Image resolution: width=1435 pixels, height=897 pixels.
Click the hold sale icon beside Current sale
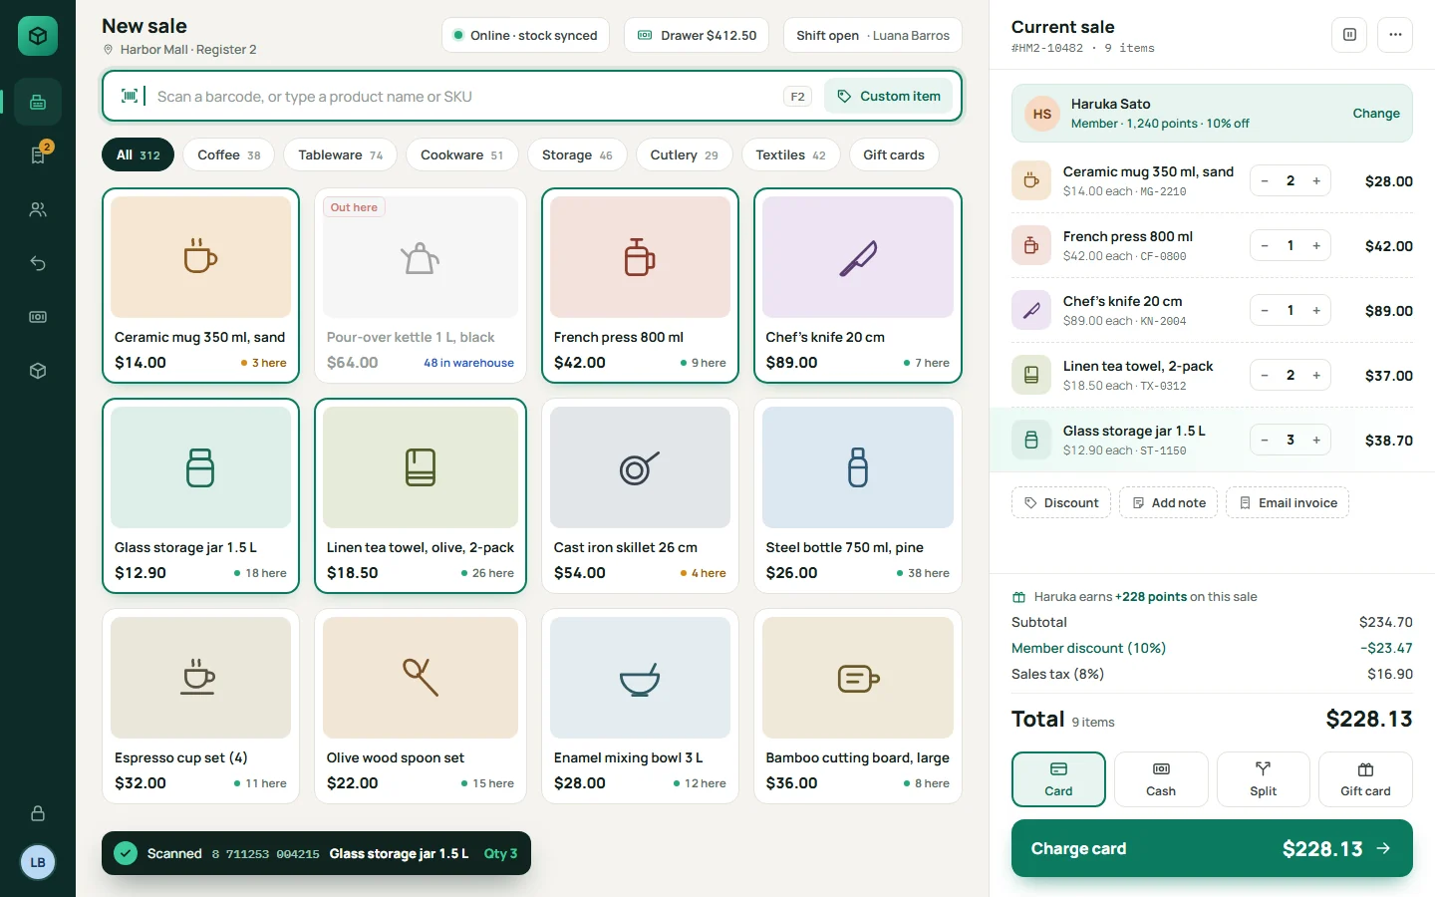[1349, 35]
